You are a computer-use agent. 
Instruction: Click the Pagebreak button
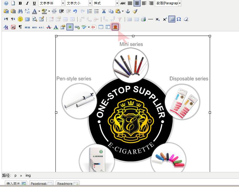point(41,184)
